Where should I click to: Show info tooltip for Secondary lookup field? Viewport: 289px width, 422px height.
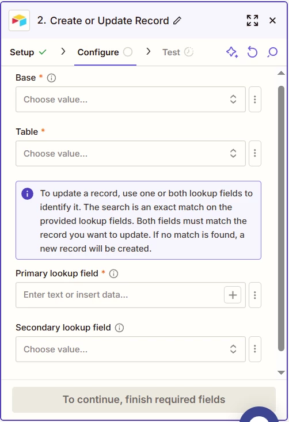120,328
